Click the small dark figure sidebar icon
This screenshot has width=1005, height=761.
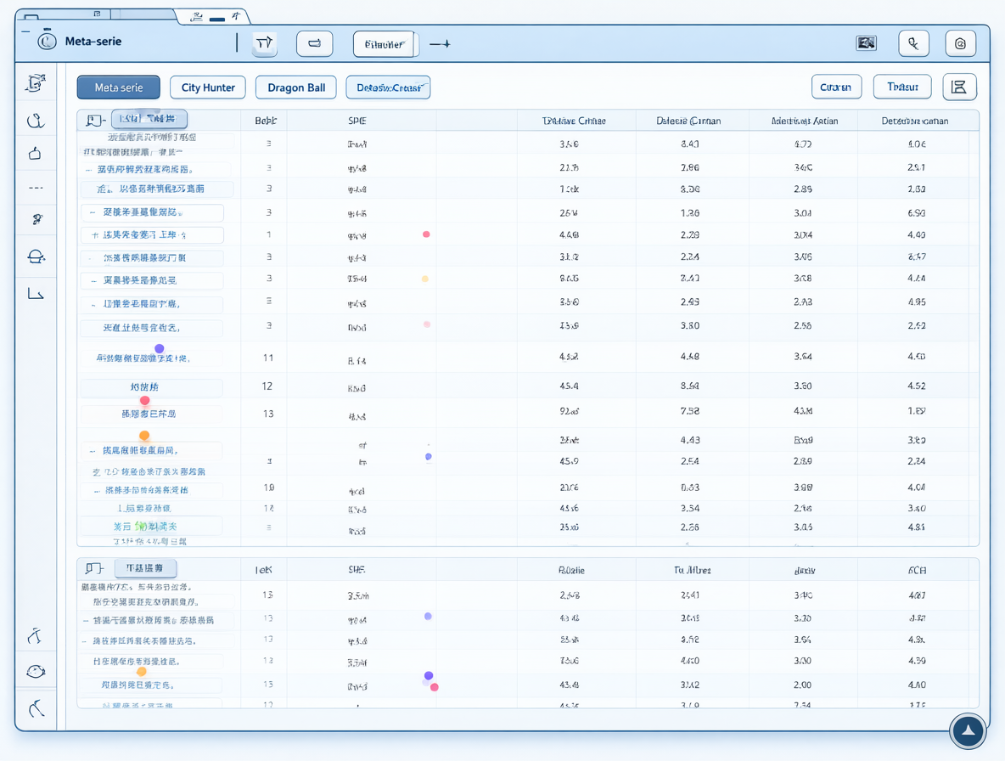click(x=37, y=219)
